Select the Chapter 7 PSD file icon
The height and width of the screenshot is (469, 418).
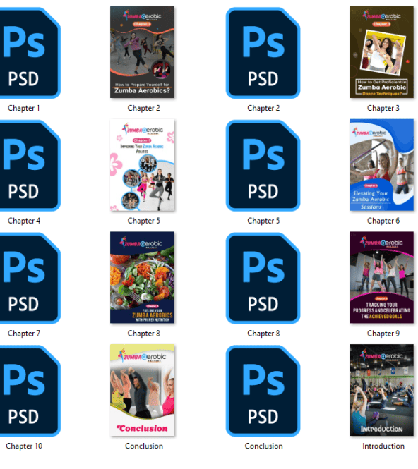click(30, 278)
